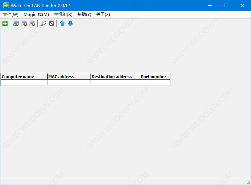Close the Wake-On-LAN Sender window

(x=242, y=5)
